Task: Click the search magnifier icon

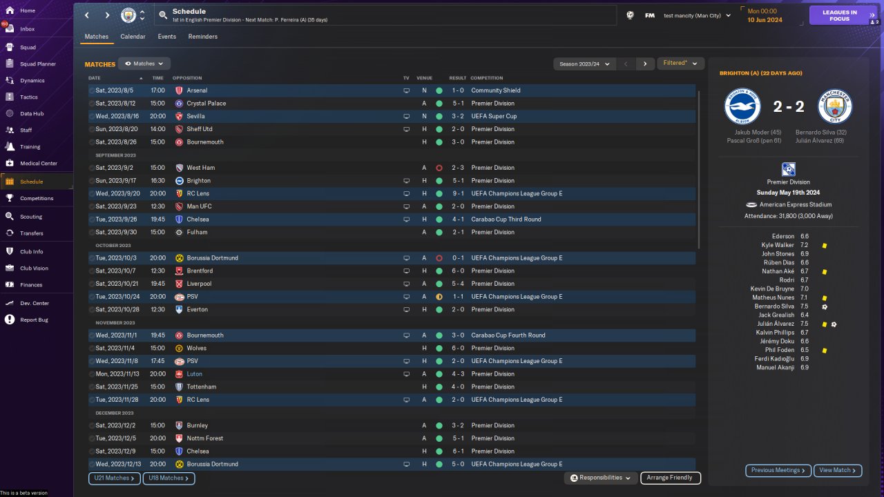Action: tap(162, 14)
